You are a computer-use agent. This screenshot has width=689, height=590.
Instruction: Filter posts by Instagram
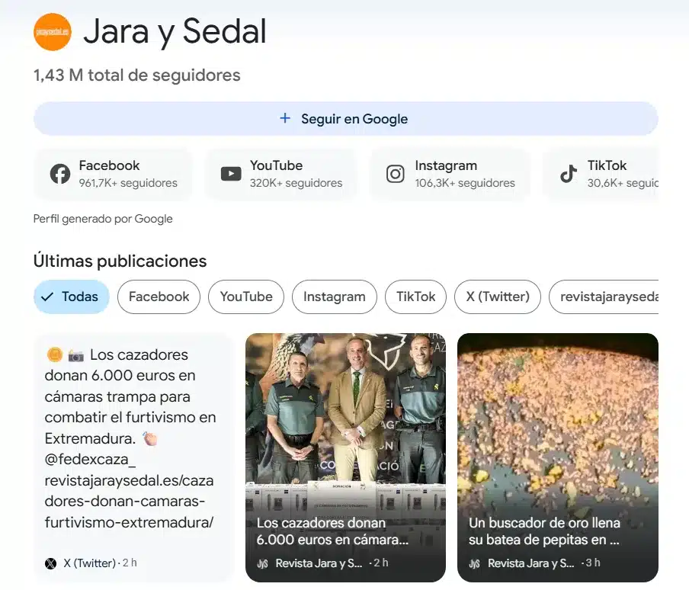334,297
